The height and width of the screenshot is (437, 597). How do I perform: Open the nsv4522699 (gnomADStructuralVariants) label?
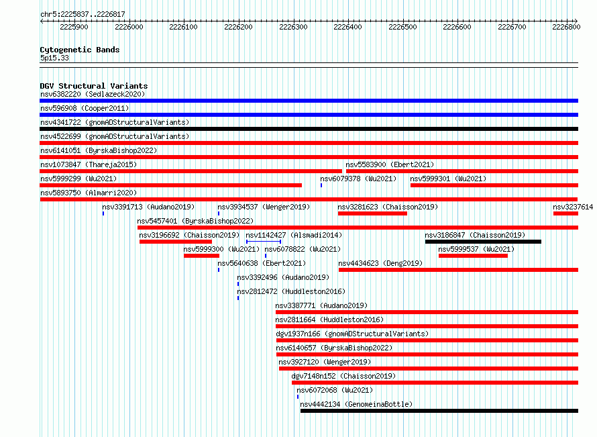click(x=115, y=136)
